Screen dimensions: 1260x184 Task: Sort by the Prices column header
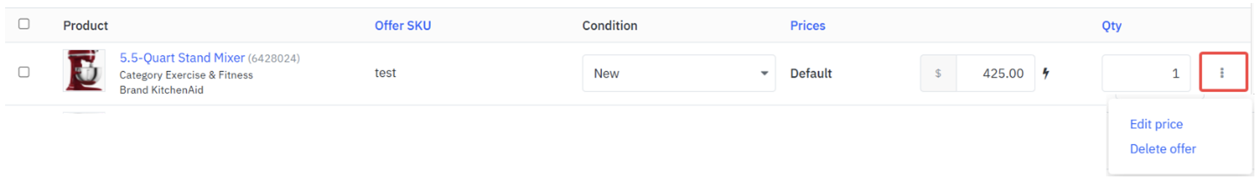(807, 25)
